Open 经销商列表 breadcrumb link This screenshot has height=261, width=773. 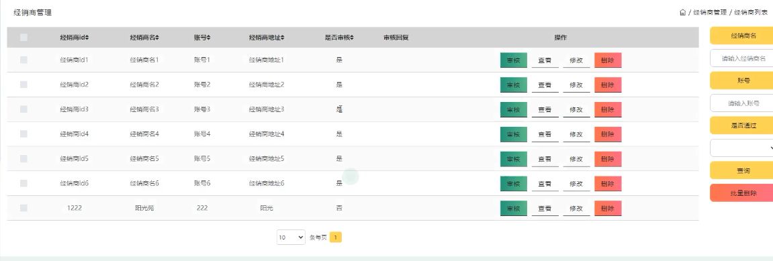(x=750, y=13)
